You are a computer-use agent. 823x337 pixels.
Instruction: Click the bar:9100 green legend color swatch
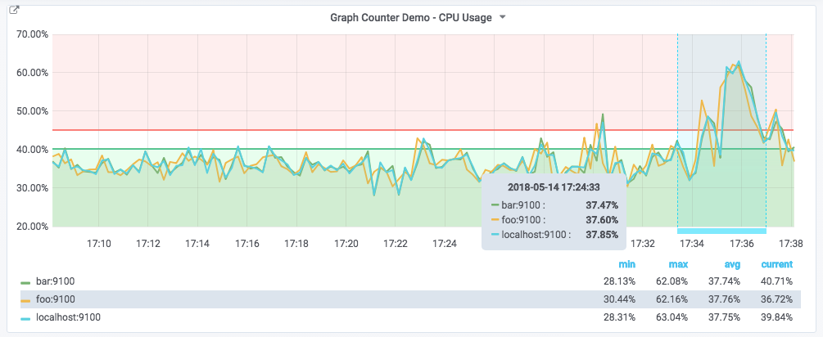pyautogui.click(x=26, y=281)
